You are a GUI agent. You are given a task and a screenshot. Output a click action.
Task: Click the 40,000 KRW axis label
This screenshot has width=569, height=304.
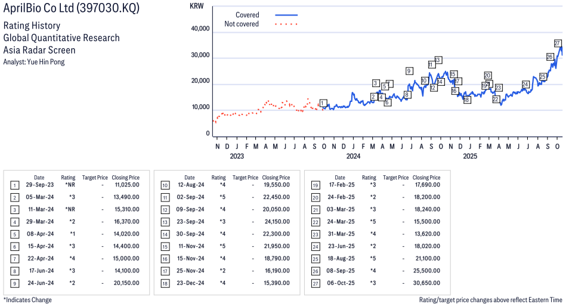pos(199,29)
